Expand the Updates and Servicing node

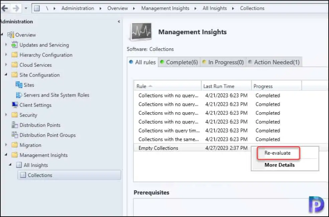coord(6,45)
